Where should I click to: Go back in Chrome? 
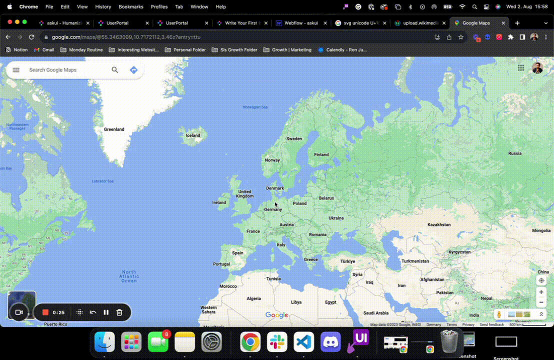click(x=8, y=37)
